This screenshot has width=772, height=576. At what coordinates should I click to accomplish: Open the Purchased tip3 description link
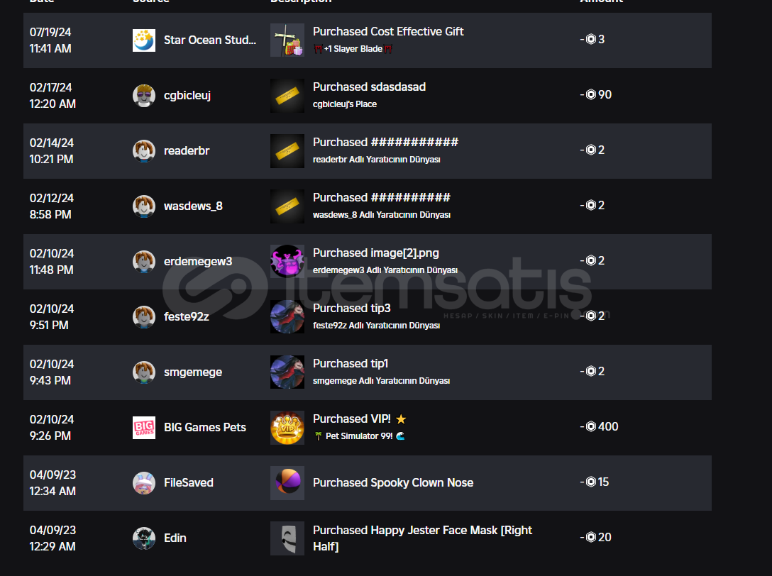pos(351,308)
